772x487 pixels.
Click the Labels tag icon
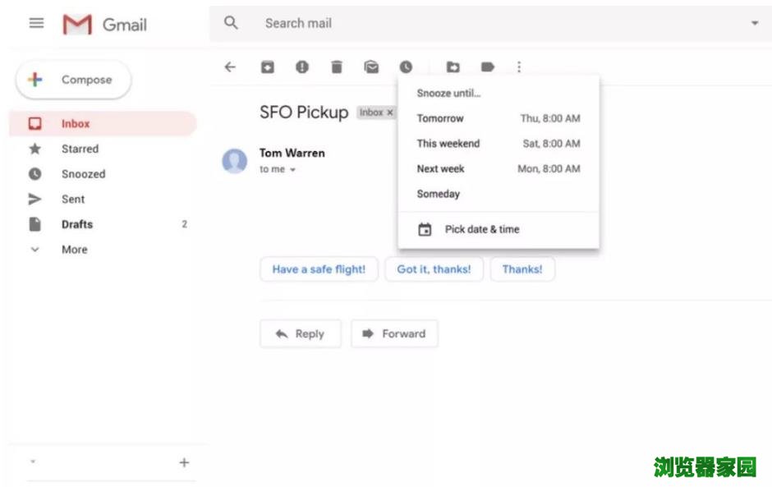488,67
